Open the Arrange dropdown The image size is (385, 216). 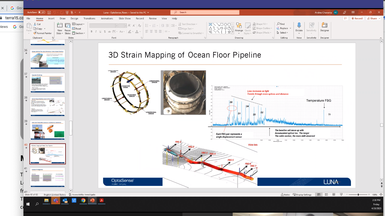click(239, 29)
